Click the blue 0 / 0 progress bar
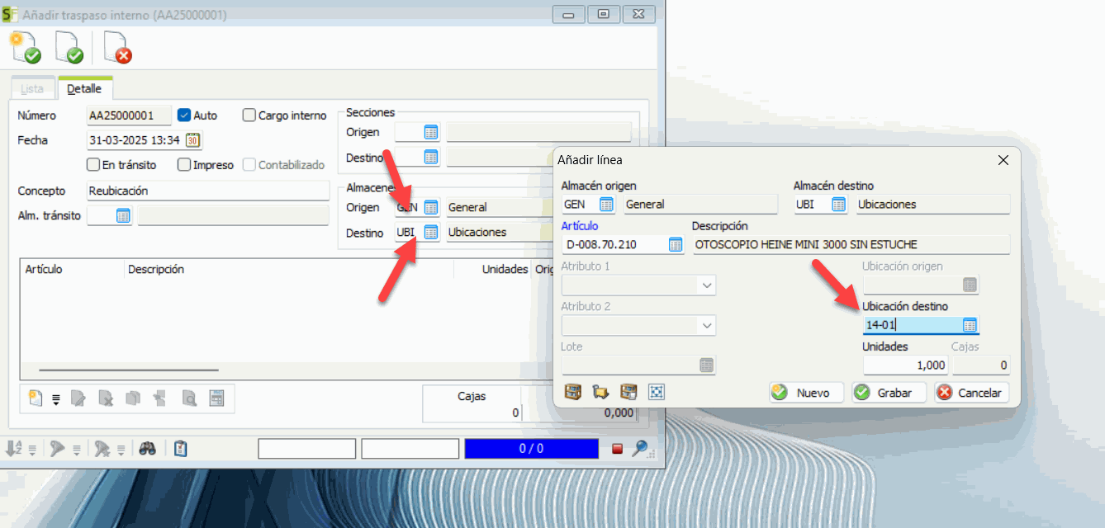1105x528 pixels. coord(531,449)
